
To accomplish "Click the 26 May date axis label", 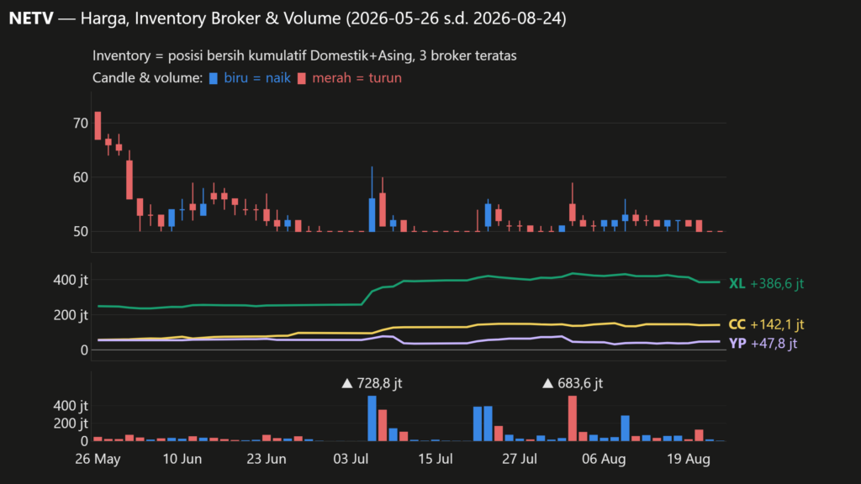I will (98, 460).
